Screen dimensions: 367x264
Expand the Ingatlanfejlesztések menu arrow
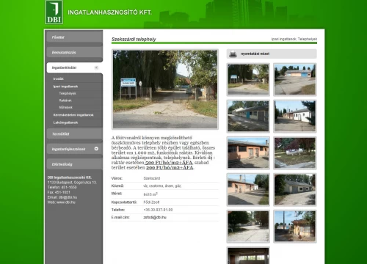[96, 149]
